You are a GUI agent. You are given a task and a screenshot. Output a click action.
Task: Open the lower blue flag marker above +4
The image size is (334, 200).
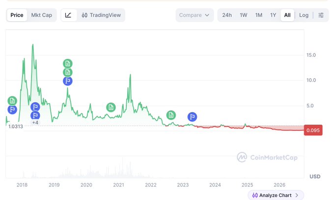point(35,115)
